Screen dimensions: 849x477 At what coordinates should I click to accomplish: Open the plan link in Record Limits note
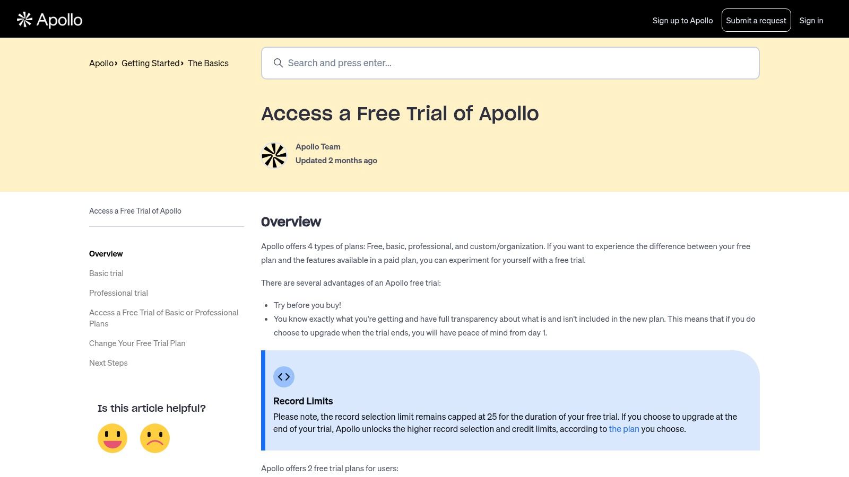(623, 429)
